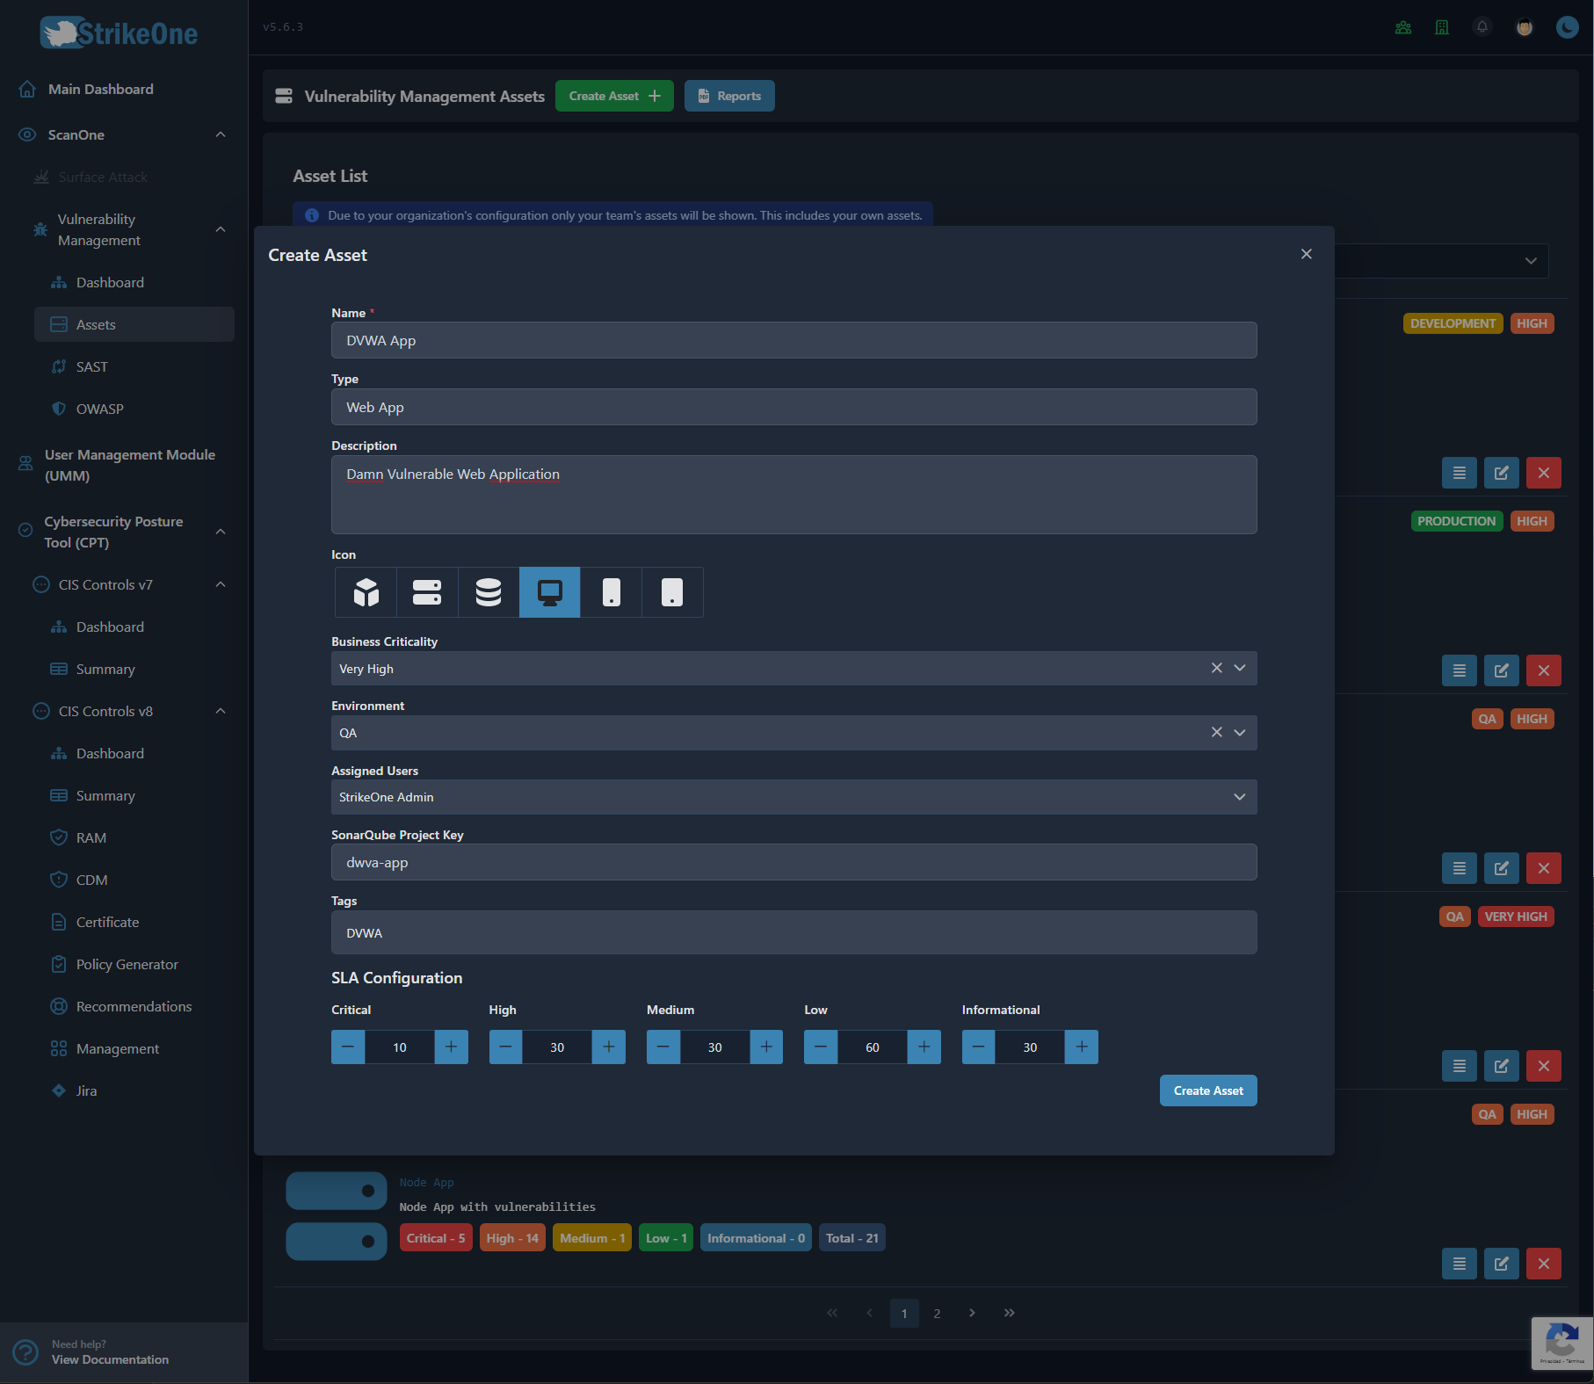Edit the PRODUCTION HIGH asset

point(1502,670)
